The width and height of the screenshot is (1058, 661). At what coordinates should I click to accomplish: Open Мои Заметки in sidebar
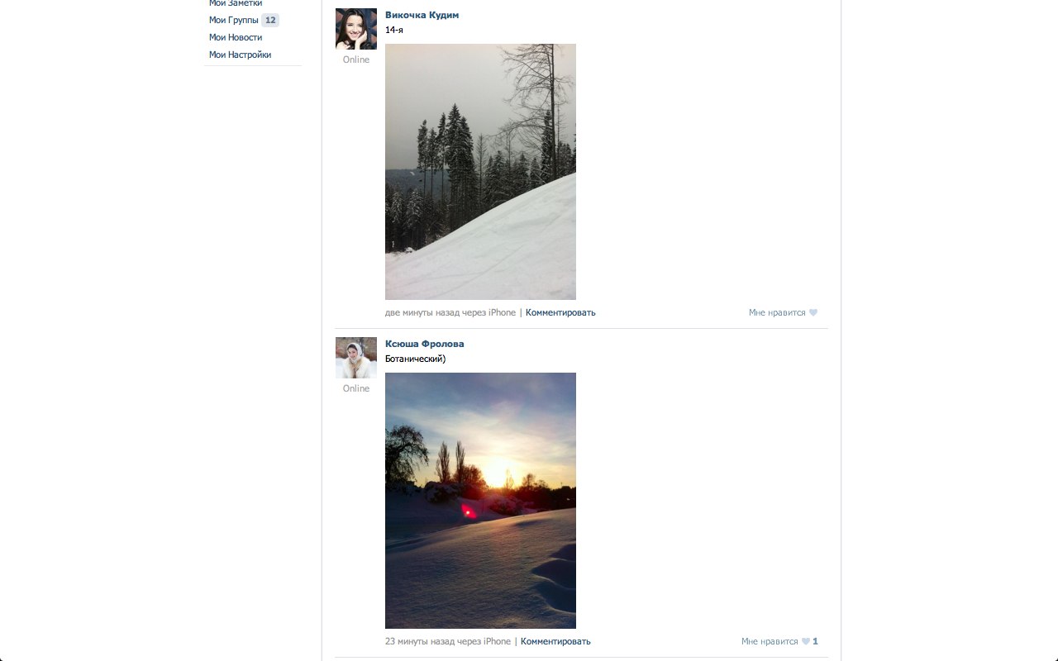point(236,3)
